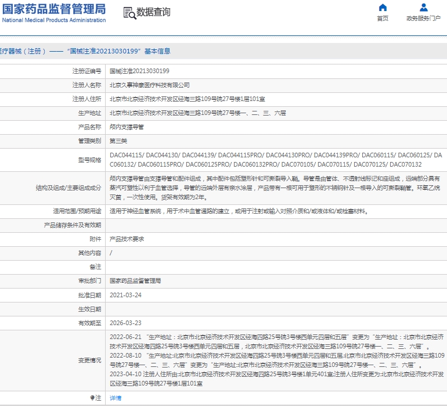Screen dimensions: 447x407
Task: Click the 注册人名称 label
Action: pos(86,85)
